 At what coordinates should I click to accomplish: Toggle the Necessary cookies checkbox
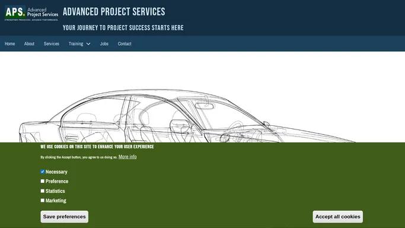[x=43, y=172]
